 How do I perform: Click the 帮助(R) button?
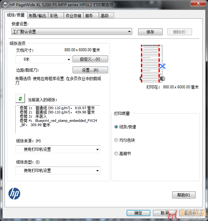tap(184, 195)
